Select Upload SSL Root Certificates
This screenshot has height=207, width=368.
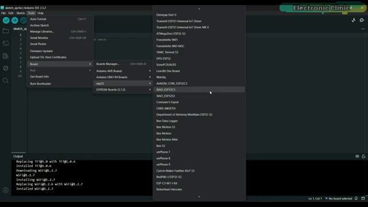pos(60,57)
